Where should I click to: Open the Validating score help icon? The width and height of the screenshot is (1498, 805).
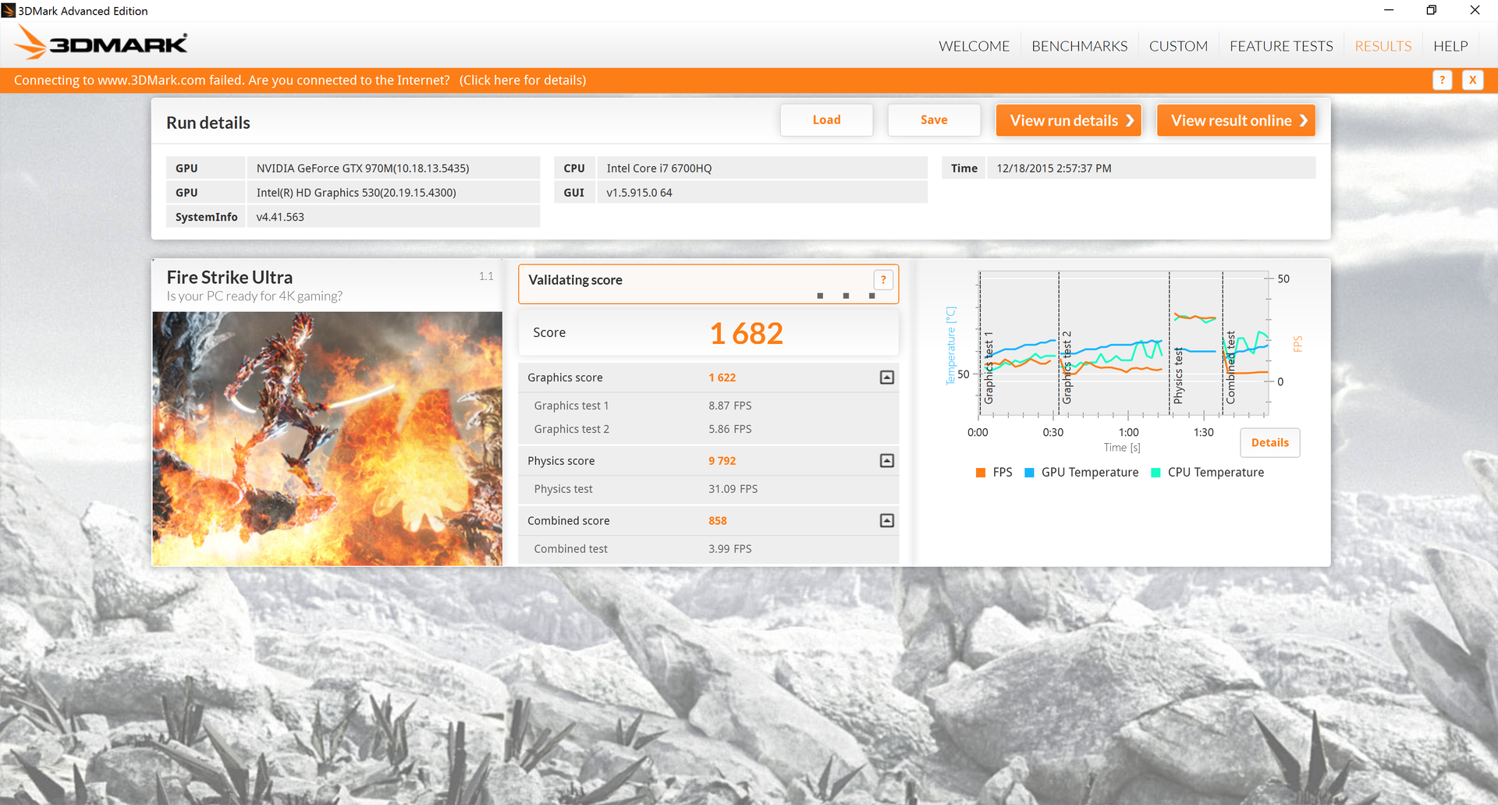pos(883,279)
